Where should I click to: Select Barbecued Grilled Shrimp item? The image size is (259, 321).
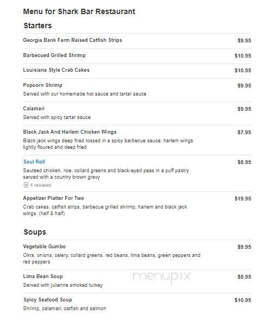click(x=54, y=55)
